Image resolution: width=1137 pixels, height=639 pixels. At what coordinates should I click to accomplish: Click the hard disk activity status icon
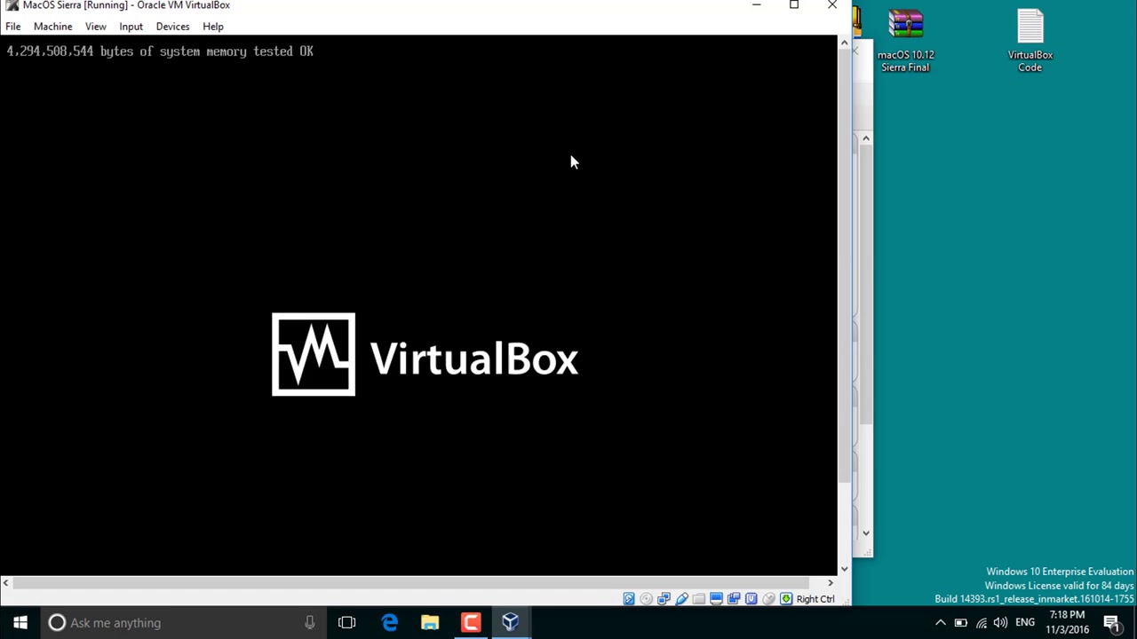pyautogui.click(x=629, y=599)
